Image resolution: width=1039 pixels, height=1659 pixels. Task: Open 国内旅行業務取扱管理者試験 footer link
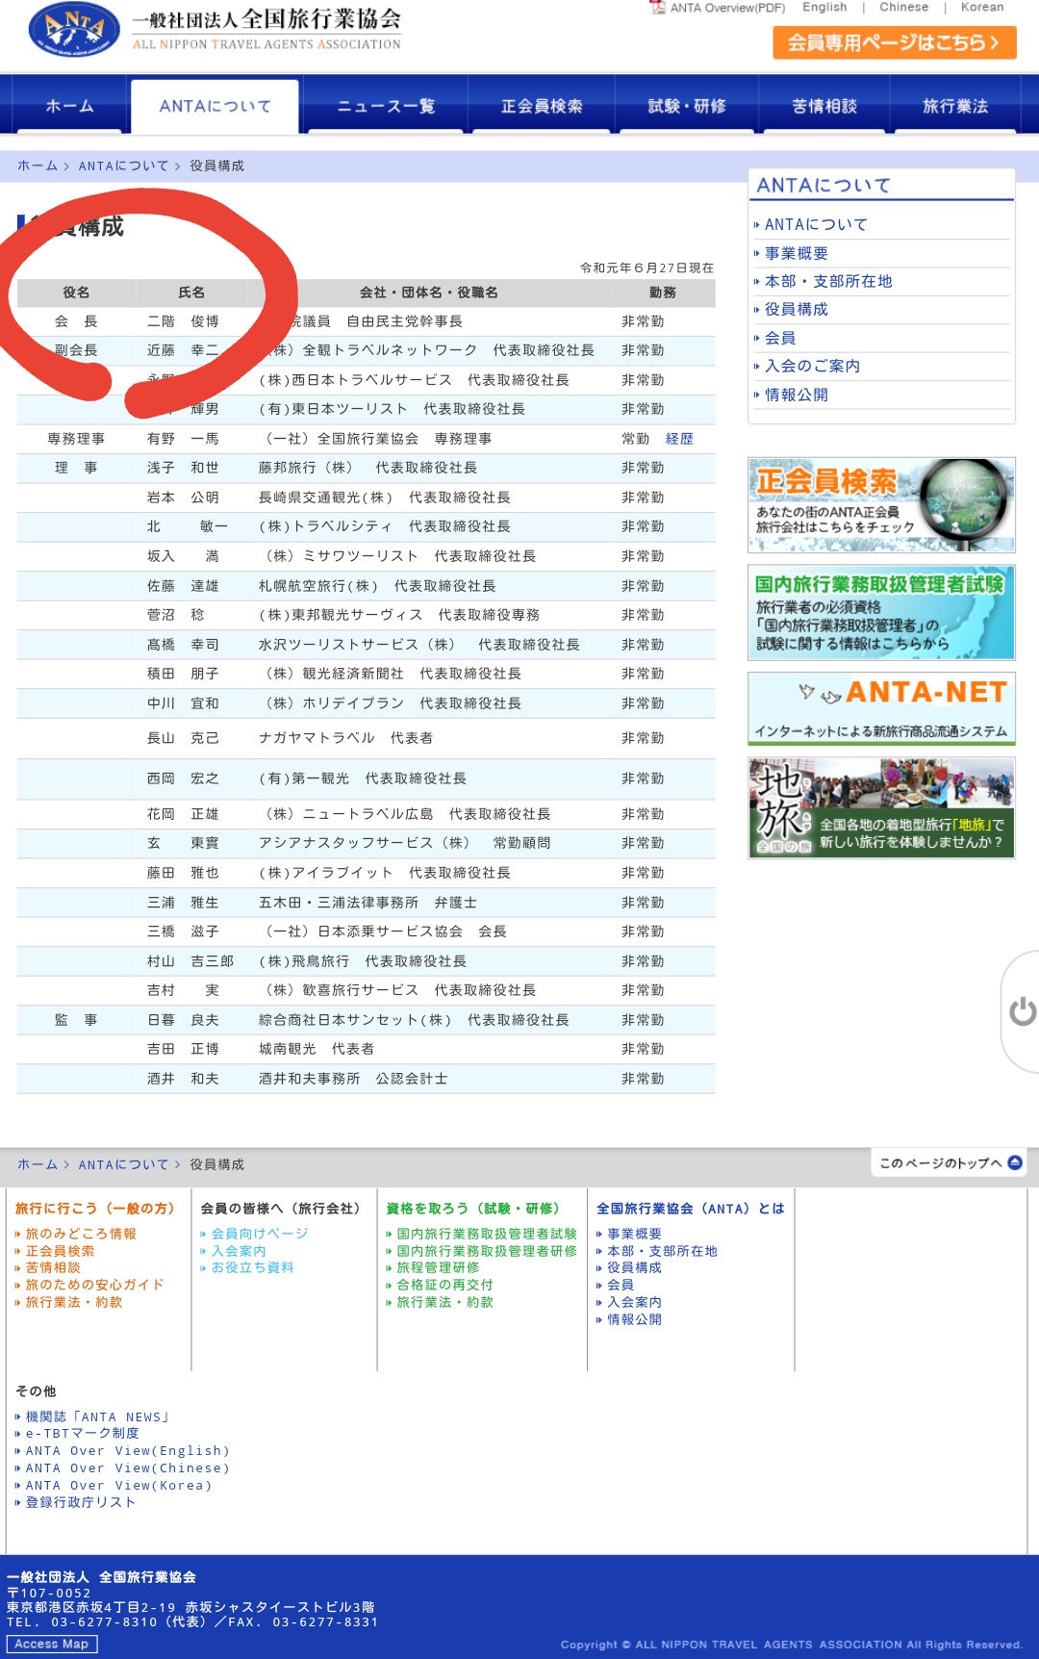(x=487, y=1234)
